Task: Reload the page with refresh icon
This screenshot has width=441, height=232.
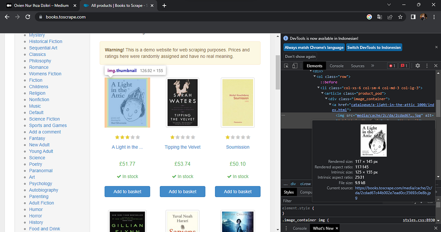Action: (28, 17)
